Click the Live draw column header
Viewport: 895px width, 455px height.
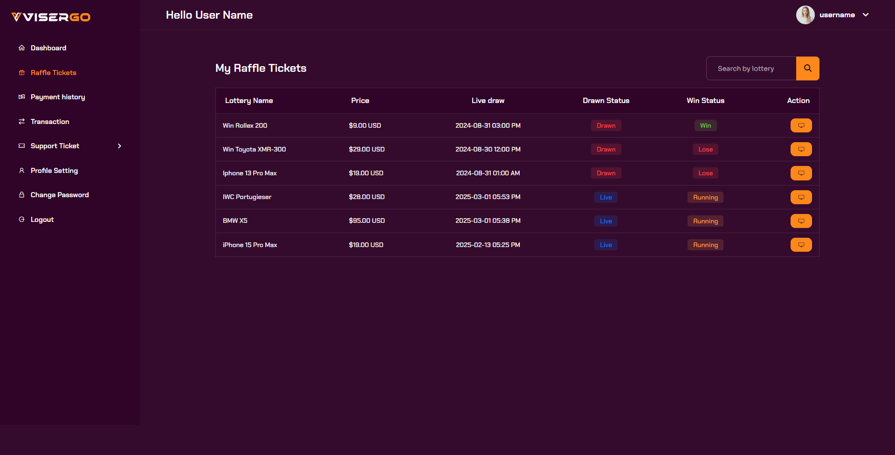[x=488, y=101]
